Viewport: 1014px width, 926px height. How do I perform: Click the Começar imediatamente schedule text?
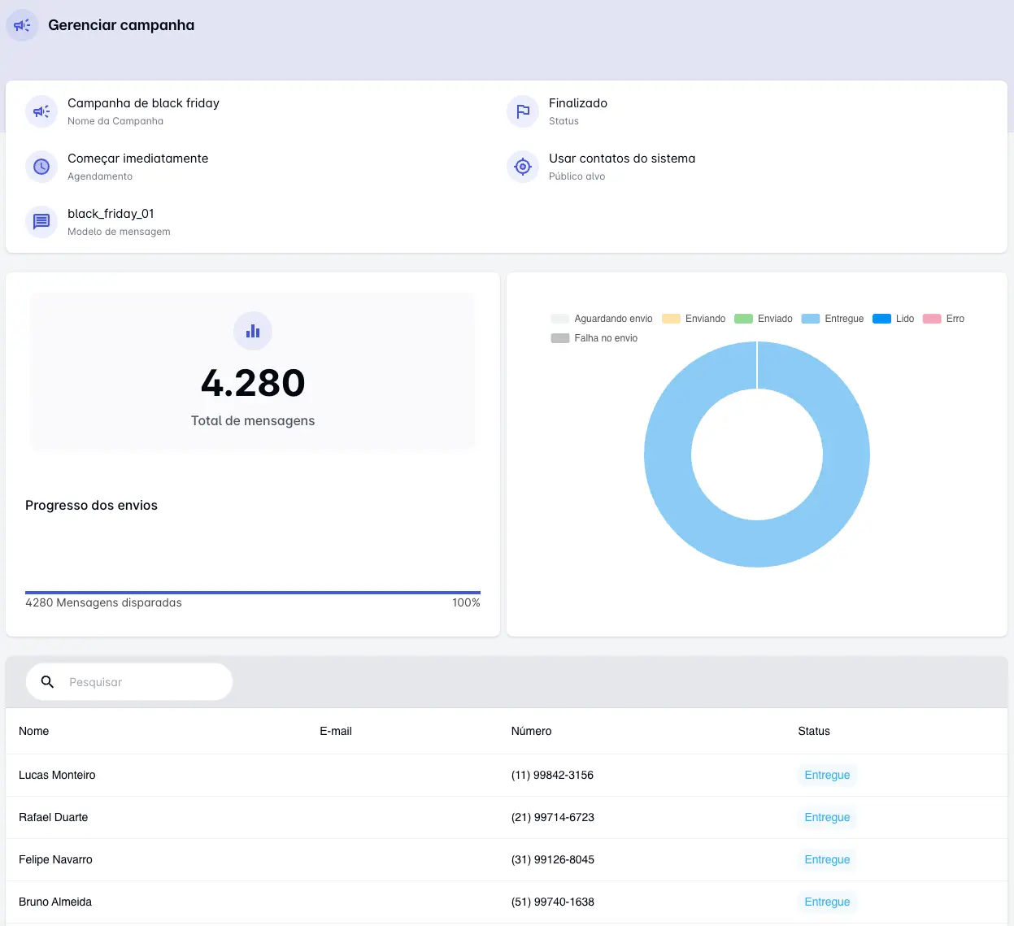(x=137, y=159)
